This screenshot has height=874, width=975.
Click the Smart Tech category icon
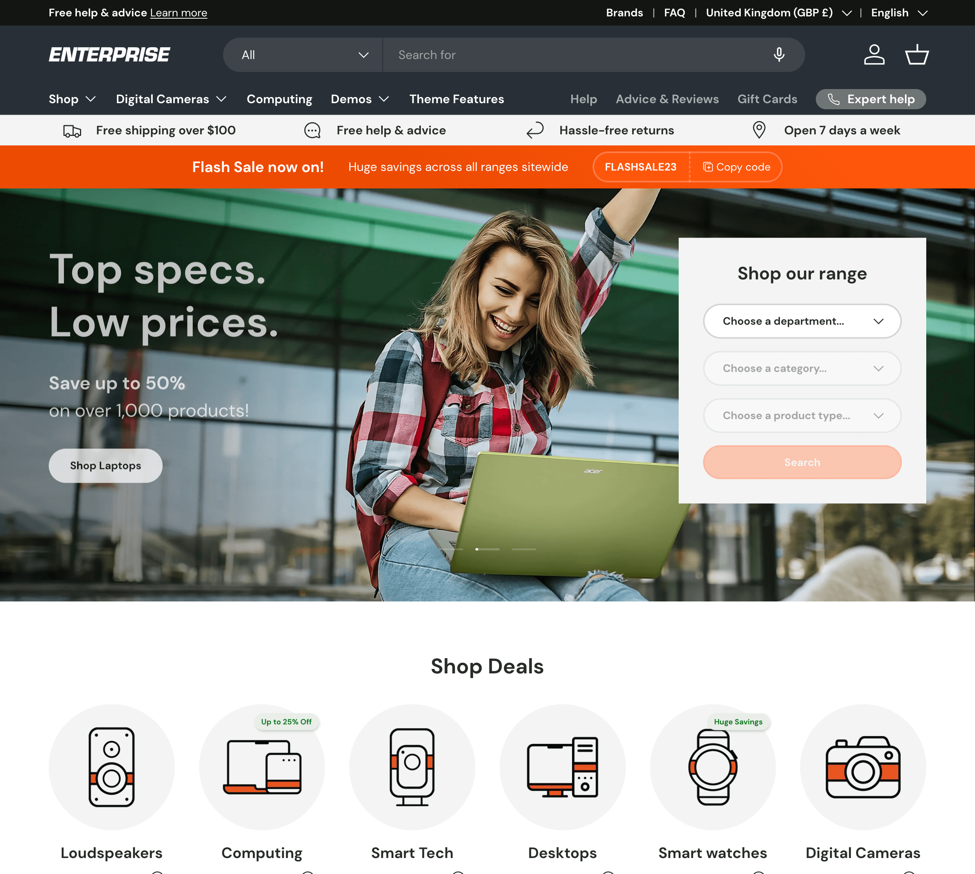tap(412, 767)
